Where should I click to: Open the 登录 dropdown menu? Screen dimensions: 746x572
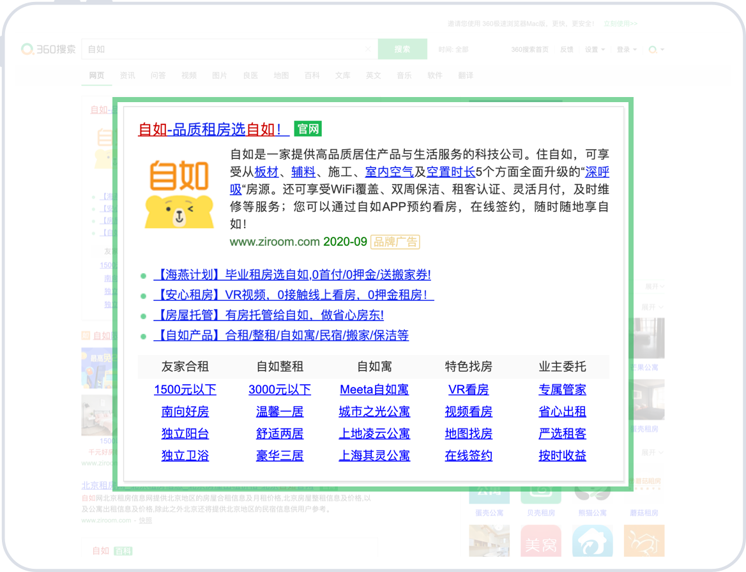point(626,50)
